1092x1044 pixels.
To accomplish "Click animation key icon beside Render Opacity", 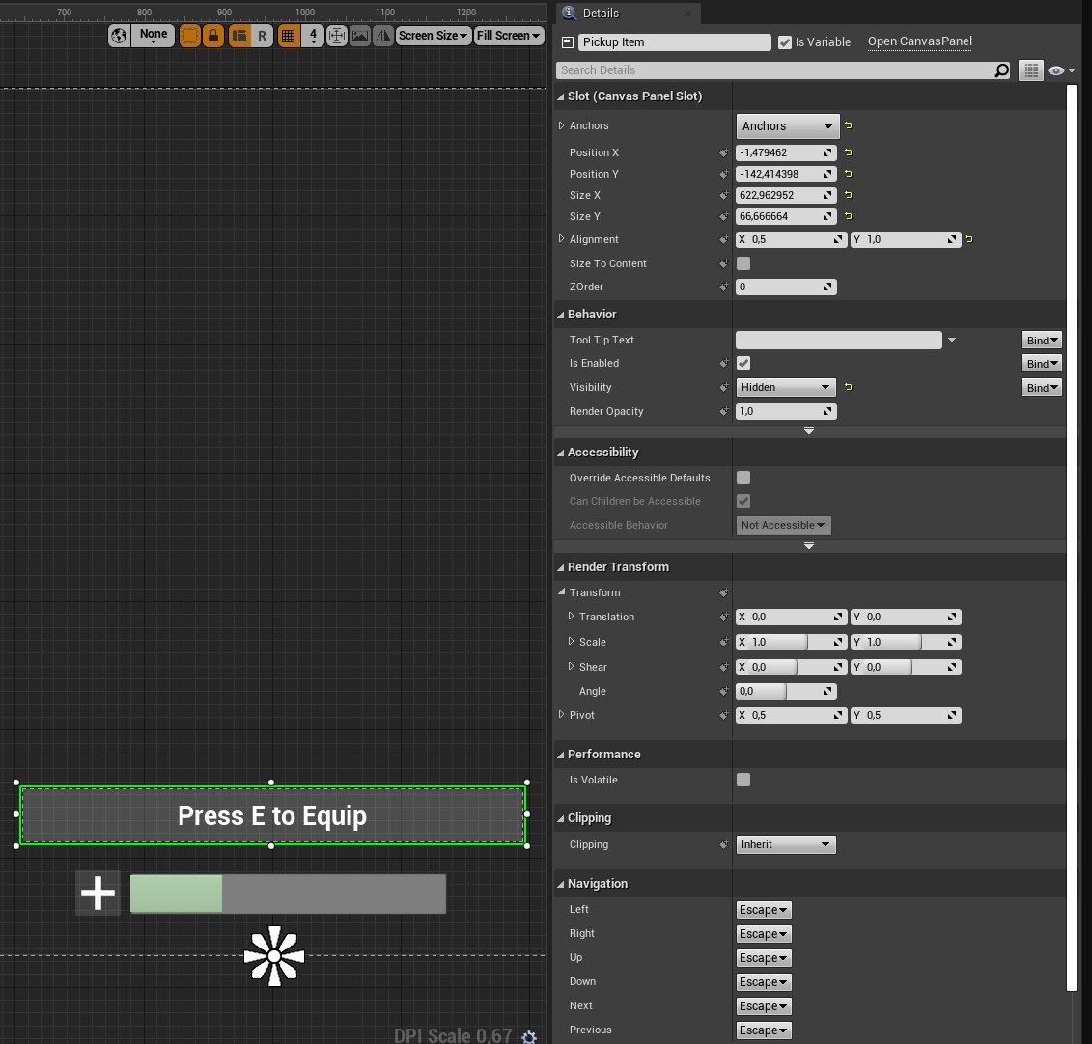I will [x=723, y=411].
